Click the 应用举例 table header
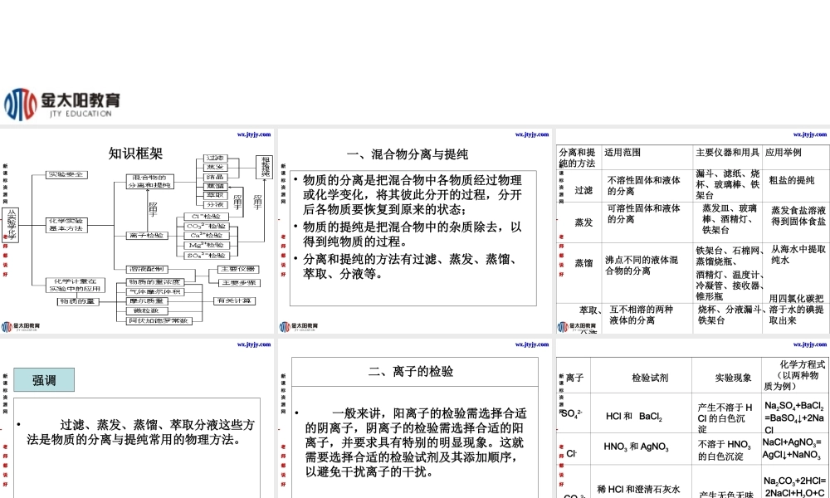 pyautogui.click(x=784, y=153)
